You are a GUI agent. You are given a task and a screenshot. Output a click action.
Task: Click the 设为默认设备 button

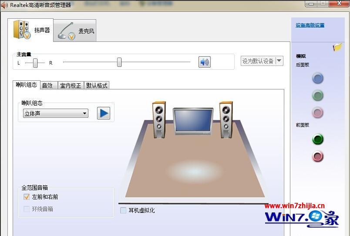click(x=258, y=61)
